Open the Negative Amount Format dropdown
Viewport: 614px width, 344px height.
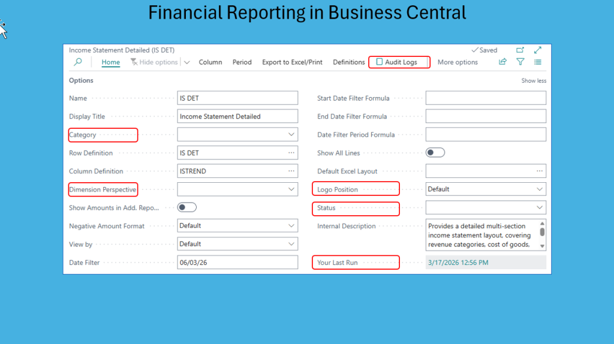tap(291, 226)
